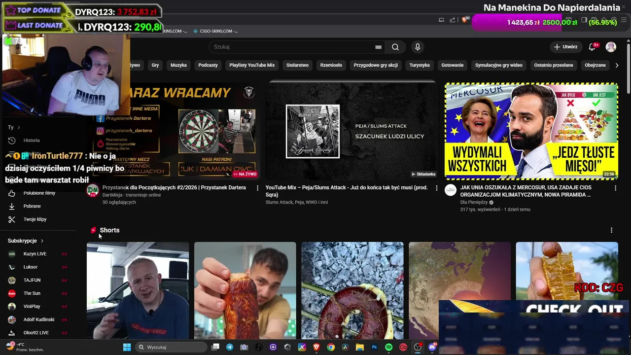631x355 pixels.
Task: Open video title JAK UNIA OSZUKAŁA Z MERCOSUR
Action: [x=526, y=191]
